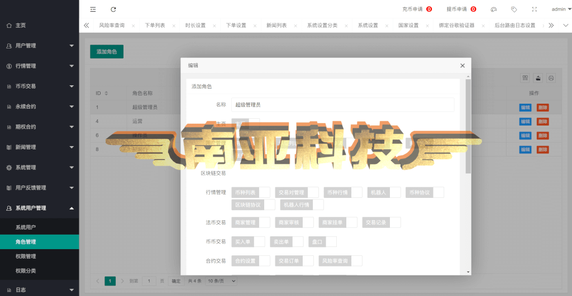Click the page number jump input
The width and height of the screenshot is (572, 296).
pos(149,281)
